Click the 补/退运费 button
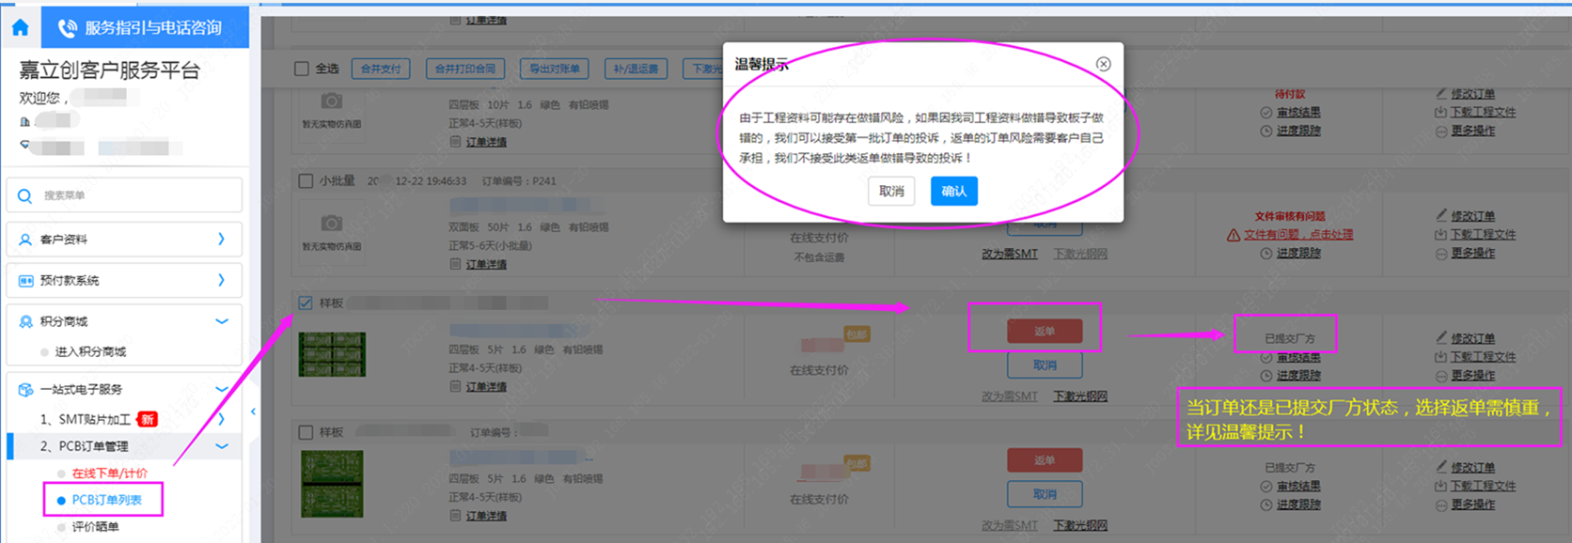Viewport: 1572px width, 543px height. click(x=637, y=69)
